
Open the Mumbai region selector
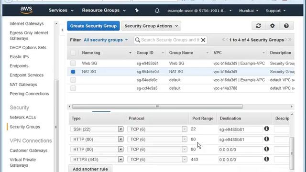249,11
